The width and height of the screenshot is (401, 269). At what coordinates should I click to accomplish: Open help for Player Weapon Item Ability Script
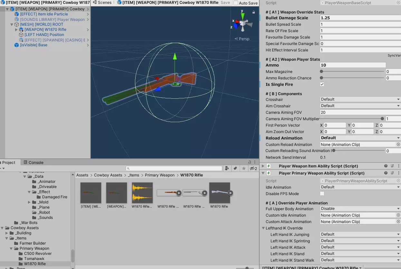pos(386,166)
